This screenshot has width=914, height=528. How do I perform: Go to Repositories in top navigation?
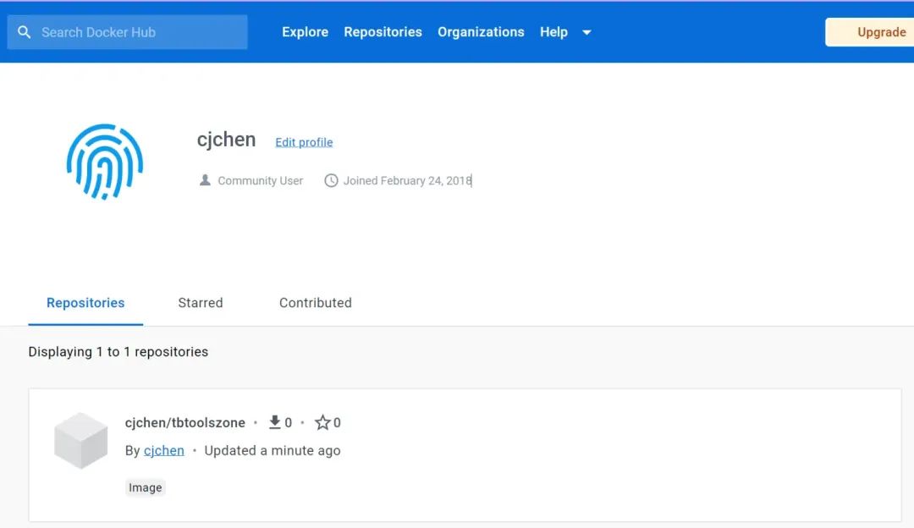click(383, 32)
